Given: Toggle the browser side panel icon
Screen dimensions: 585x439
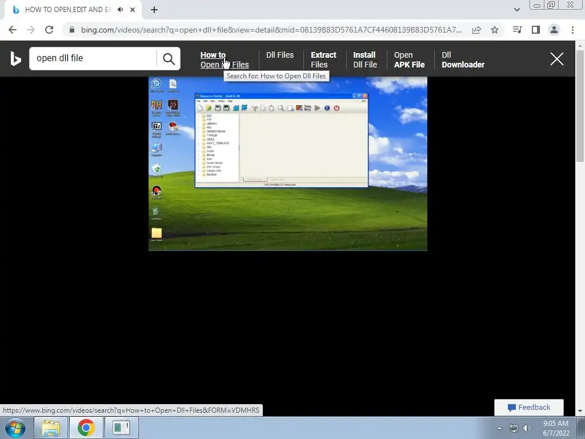Looking at the screenshot, I should tap(536, 30).
